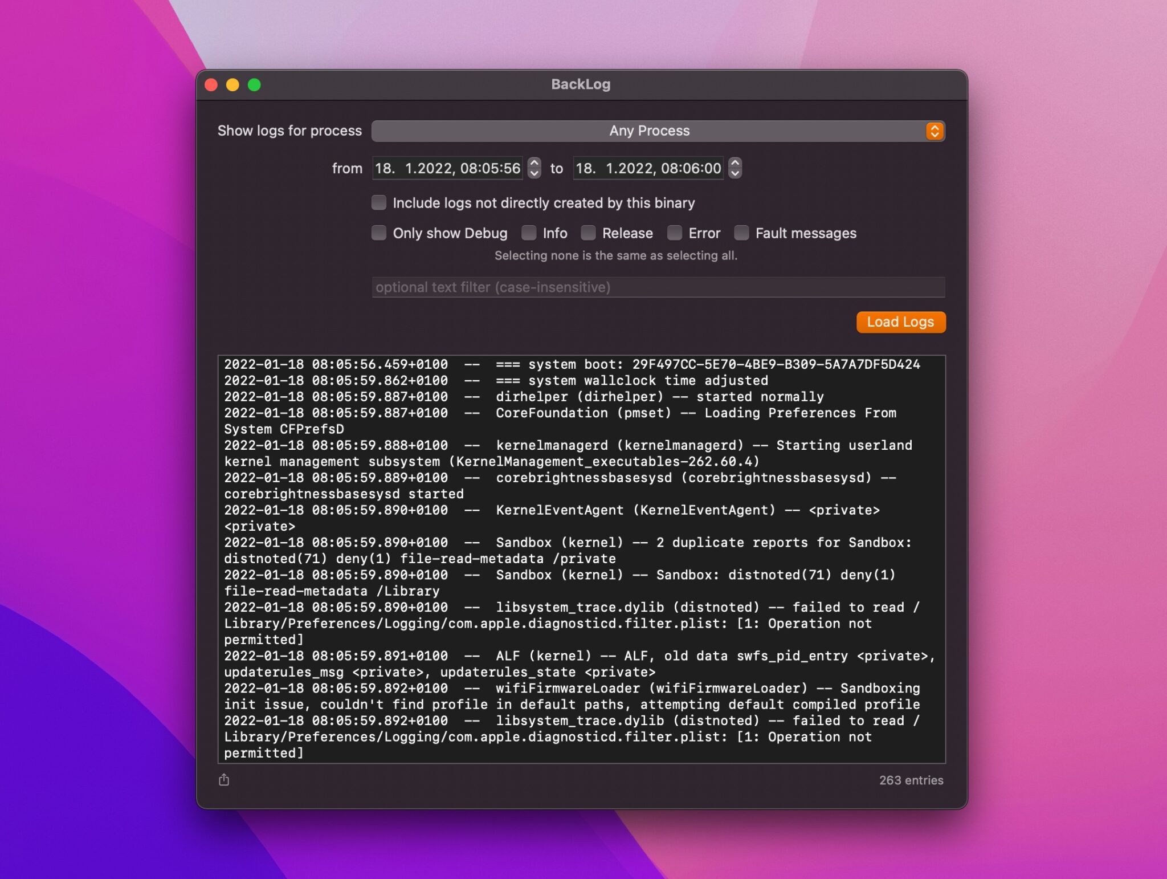The height and width of the screenshot is (879, 1167).
Task: Enable the Error messages filter
Action: coord(674,233)
